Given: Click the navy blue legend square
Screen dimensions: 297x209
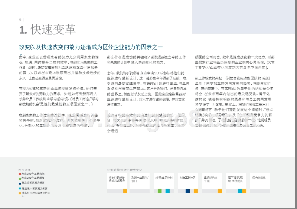Looking at the screenshot, I should tap(20, 183).
